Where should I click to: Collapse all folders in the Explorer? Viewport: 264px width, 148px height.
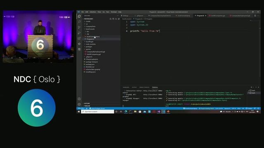point(119,19)
